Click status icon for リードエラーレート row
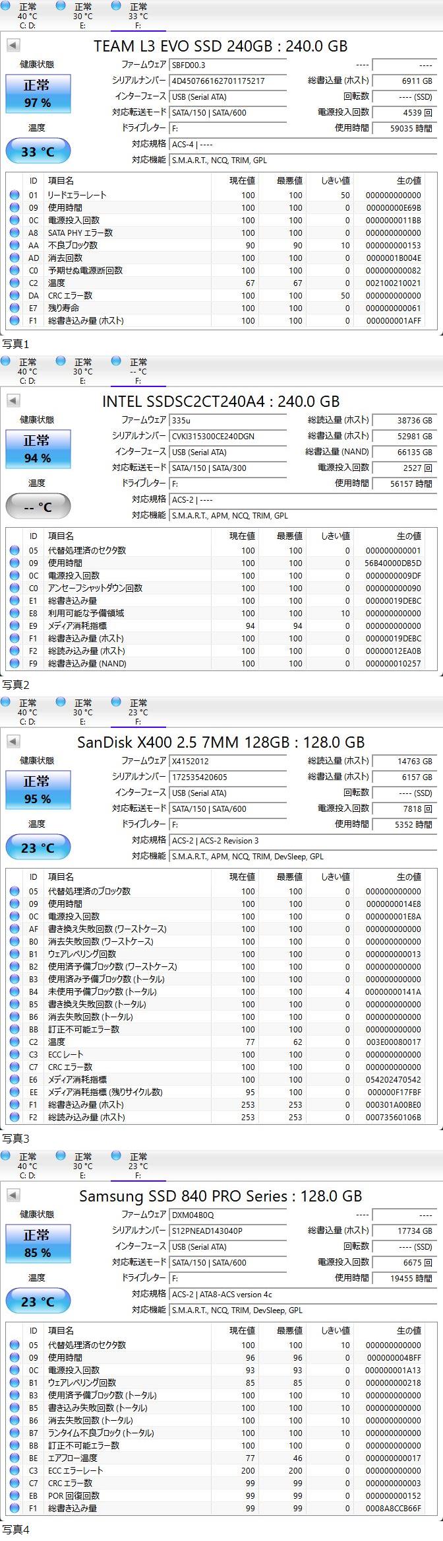443x1541 pixels. pyautogui.click(x=15, y=195)
